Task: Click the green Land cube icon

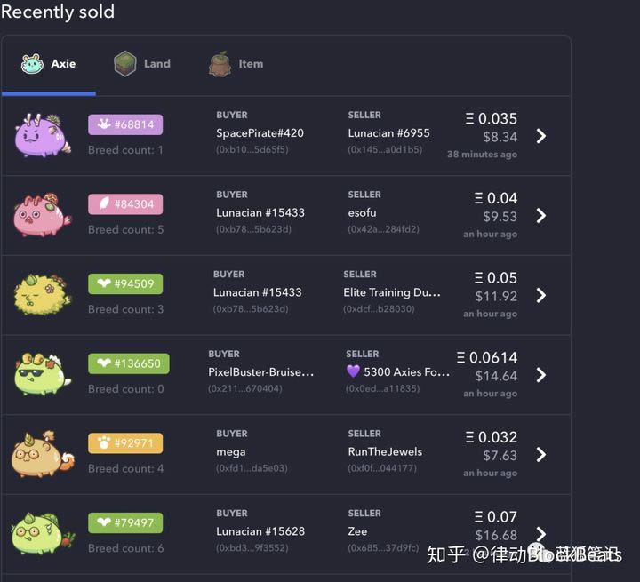Action: coord(125,64)
